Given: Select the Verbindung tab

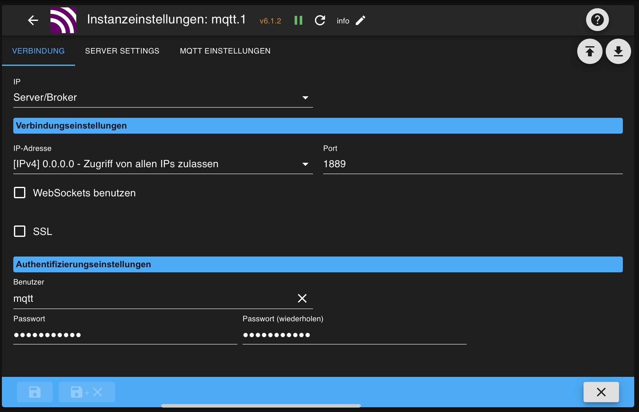Looking at the screenshot, I should point(38,51).
